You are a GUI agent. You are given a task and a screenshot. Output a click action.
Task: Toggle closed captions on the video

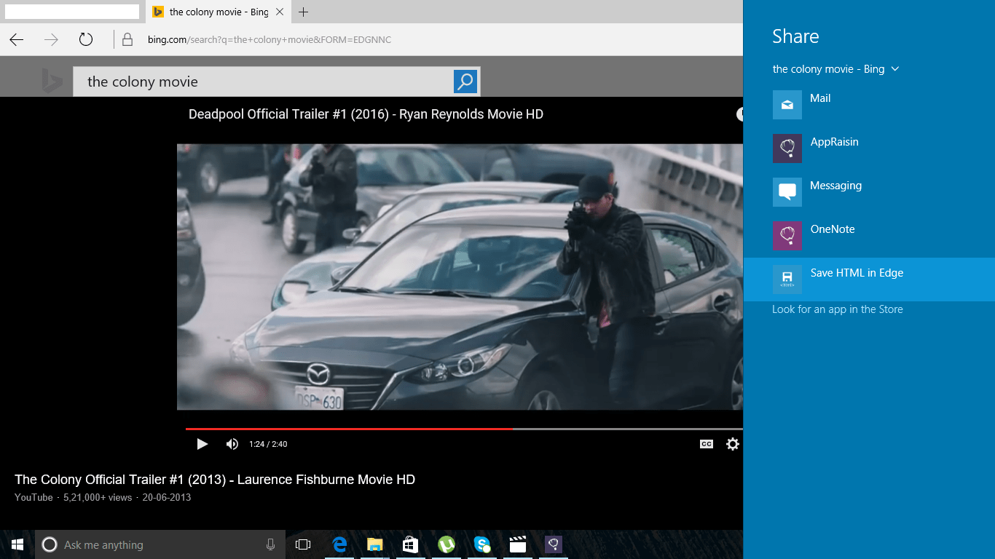pyautogui.click(x=707, y=444)
